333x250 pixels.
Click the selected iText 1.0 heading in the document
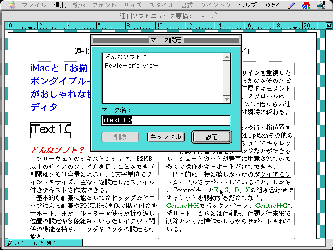pos(50,130)
